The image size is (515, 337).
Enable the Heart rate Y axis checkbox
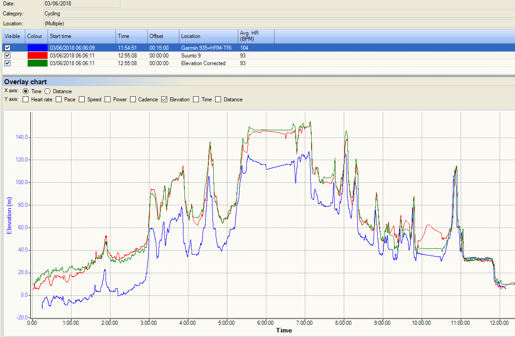pos(25,99)
